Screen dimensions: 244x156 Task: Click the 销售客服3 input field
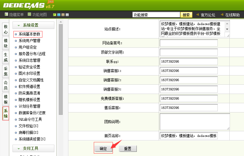(x=189, y=89)
